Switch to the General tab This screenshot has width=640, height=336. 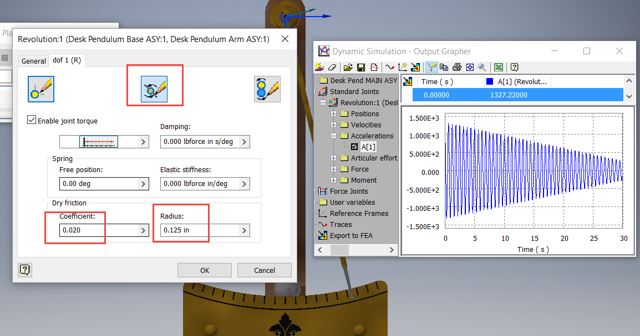pos(33,61)
